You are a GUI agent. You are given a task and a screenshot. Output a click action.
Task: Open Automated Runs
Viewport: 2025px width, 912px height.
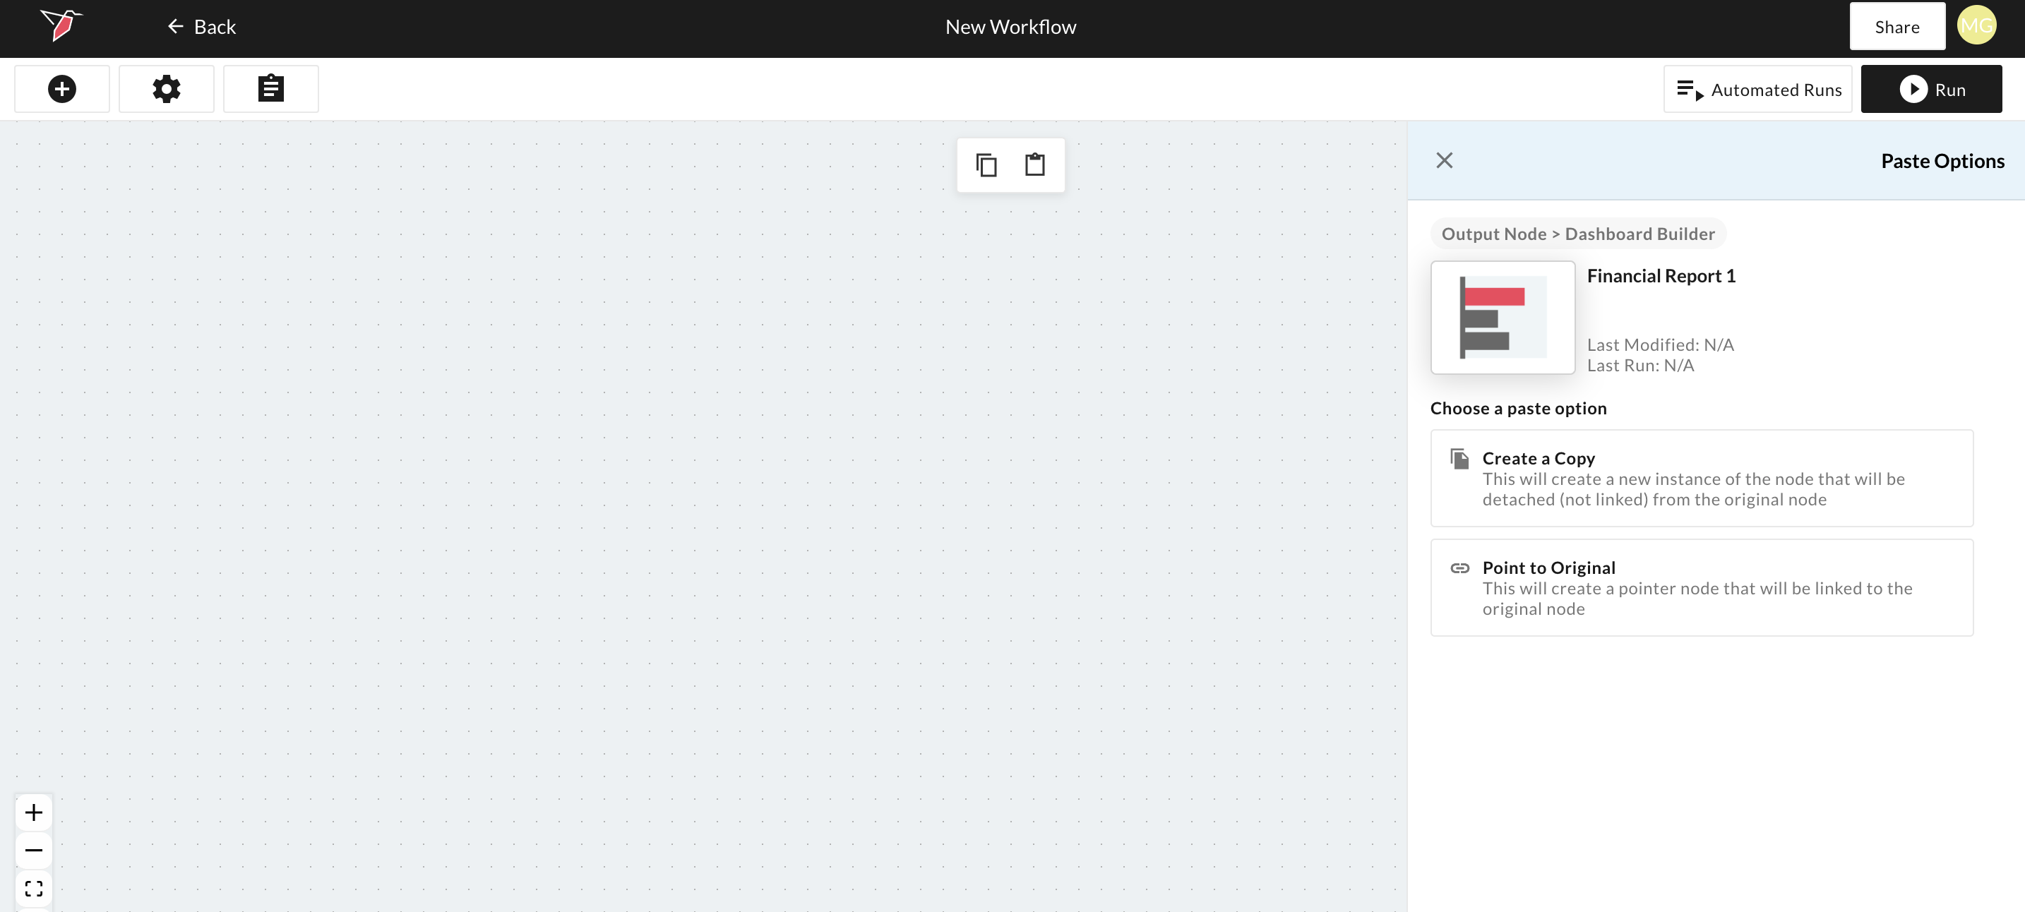click(x=1757, y=89)
